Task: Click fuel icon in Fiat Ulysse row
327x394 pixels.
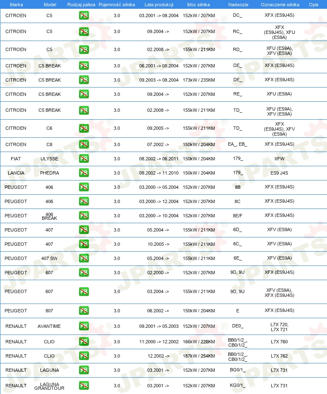Action: [84, 159]
